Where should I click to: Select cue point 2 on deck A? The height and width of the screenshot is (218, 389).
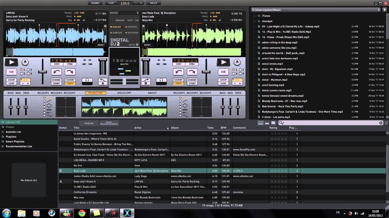click(x=28, y=70)
